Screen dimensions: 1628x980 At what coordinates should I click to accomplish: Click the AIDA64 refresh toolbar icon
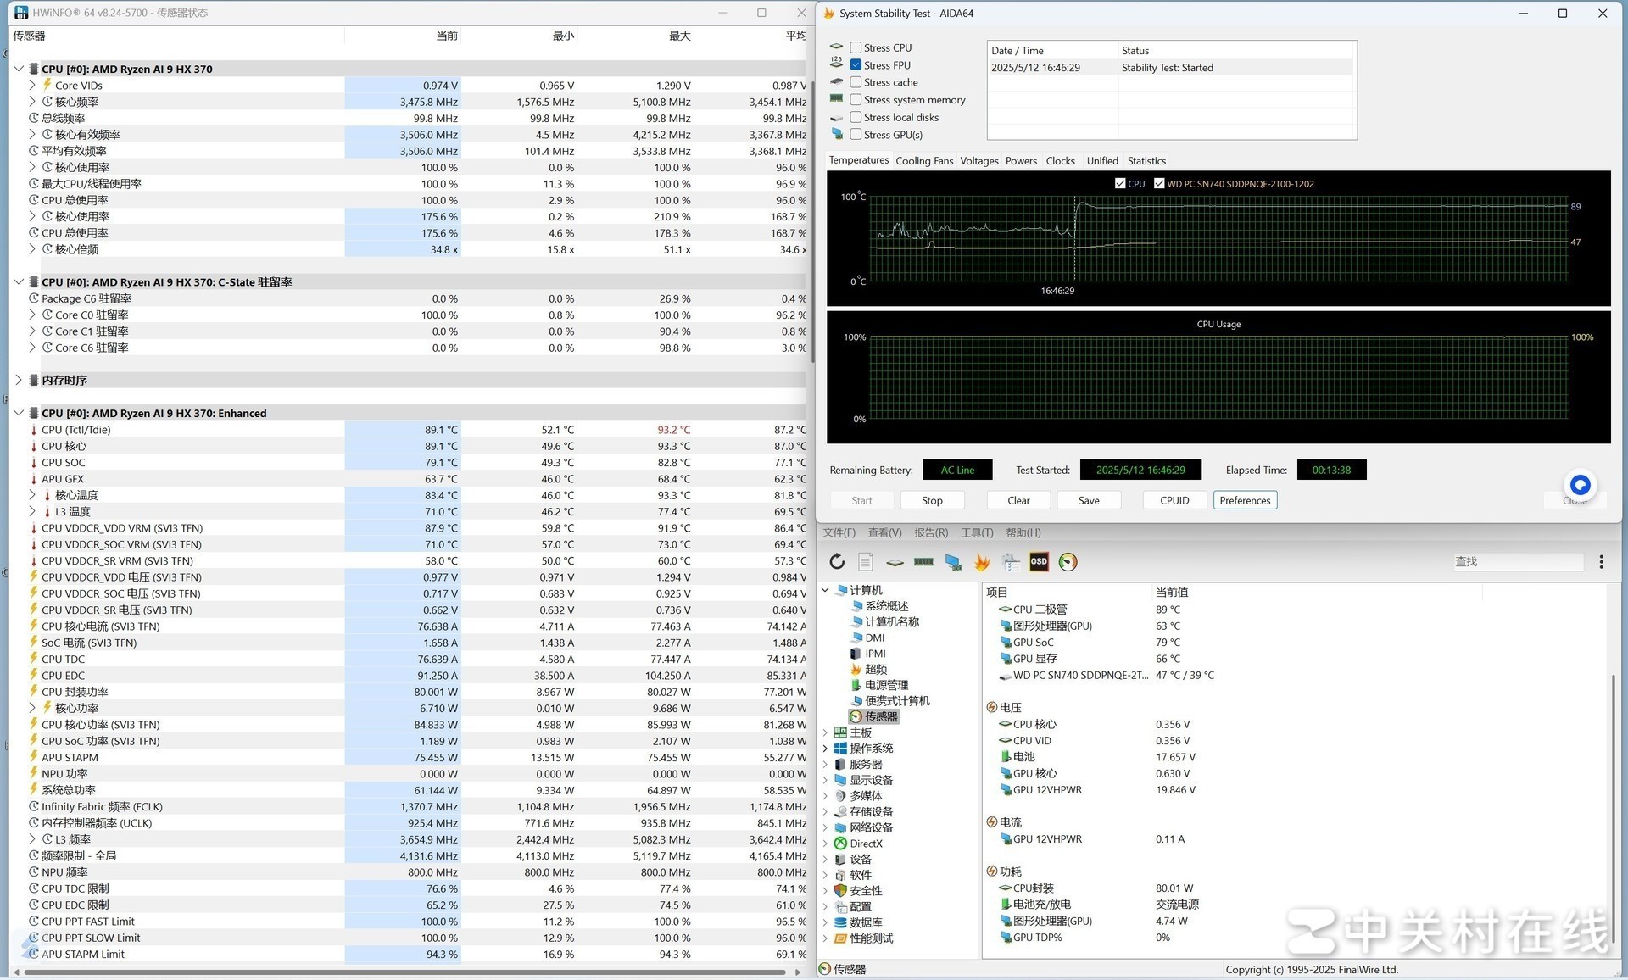pos(837,561)
